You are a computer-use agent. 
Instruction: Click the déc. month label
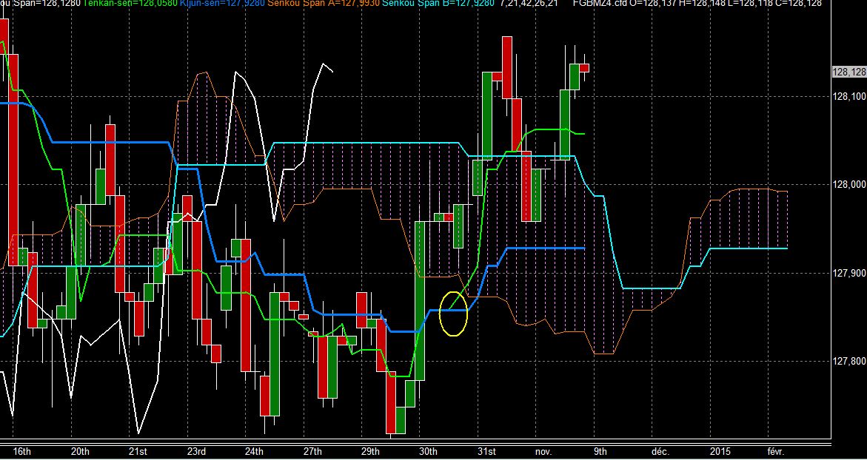[x=660, y=452]
